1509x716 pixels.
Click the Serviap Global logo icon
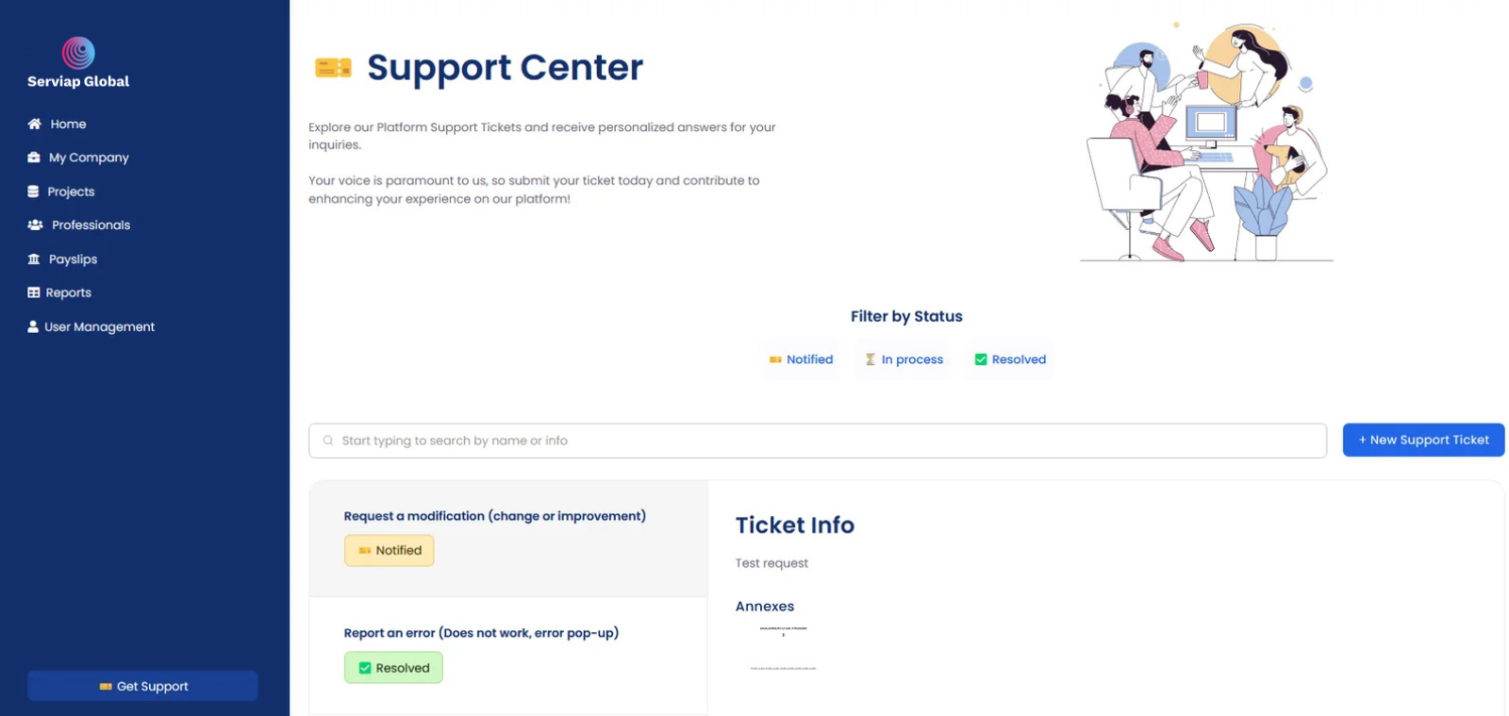(x=78, y=53)
